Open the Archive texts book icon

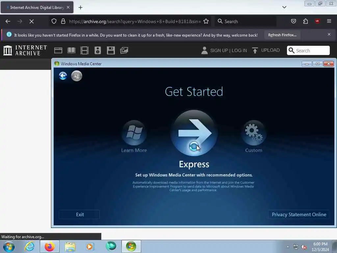(x=71, y=50)
